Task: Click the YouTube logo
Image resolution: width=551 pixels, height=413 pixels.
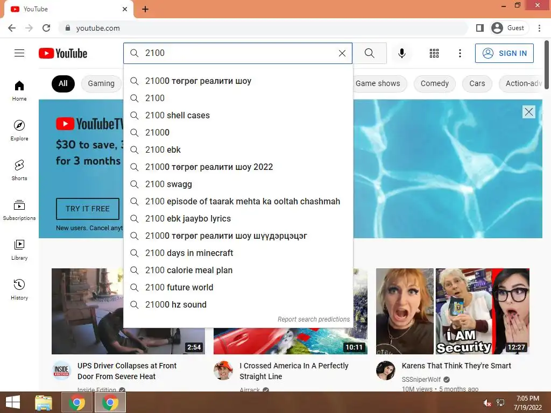Action: tap(63, 53)
